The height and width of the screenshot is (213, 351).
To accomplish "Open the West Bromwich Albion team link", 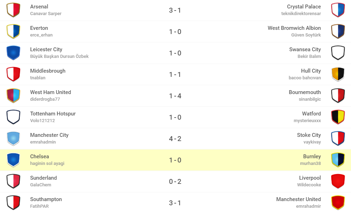I will point(294,28).
